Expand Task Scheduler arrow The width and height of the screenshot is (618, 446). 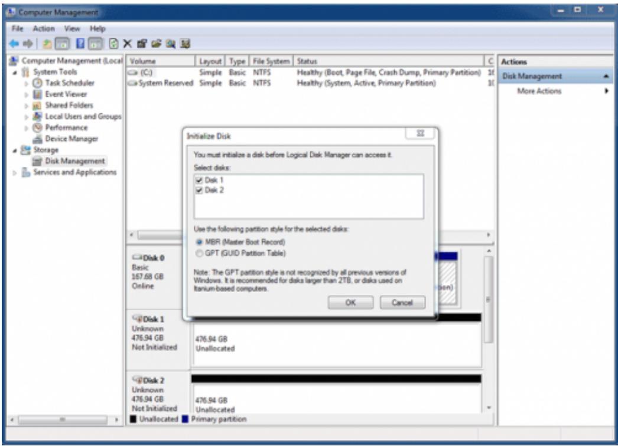[x=27, y=83]
